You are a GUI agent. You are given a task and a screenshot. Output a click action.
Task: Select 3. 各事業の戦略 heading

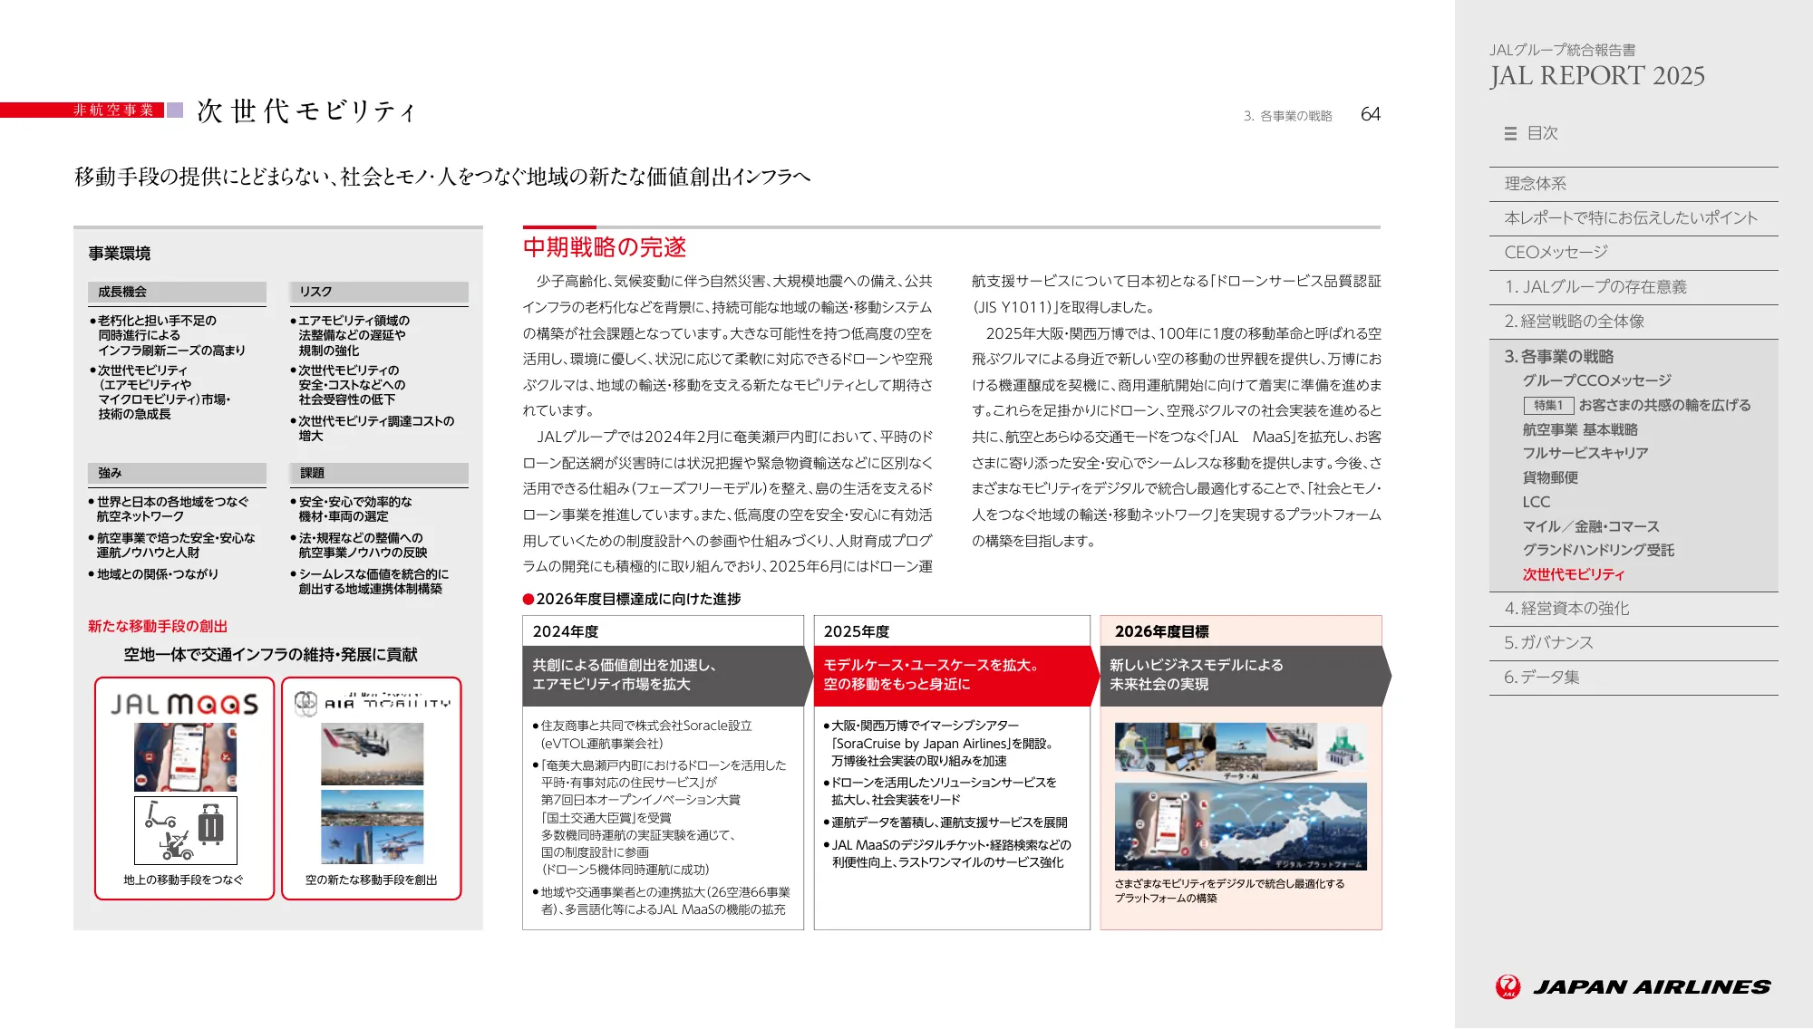point(1559,356)
